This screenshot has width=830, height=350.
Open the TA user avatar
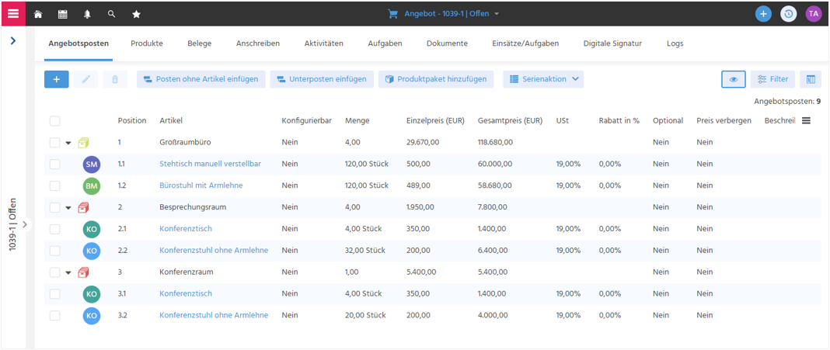pyautogui.click(x=813, y=14)
